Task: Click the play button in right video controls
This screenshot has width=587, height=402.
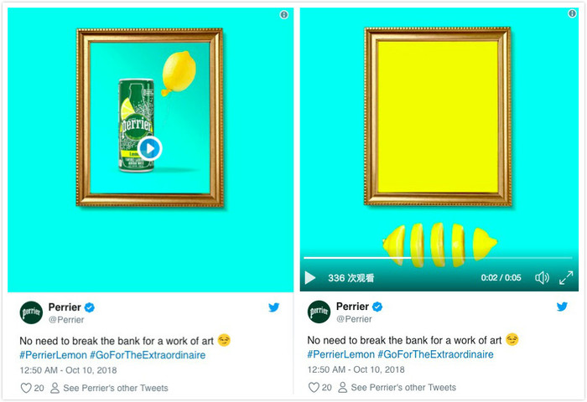Action: coord(310,278)
